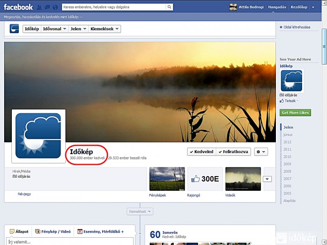The height and width of the screenshot is (245, 327).
Task: Expand the Jelen dropdown in page toolbar
Action: point(78,29)
